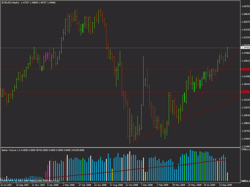Click the 1 Feb 2009 date label
Viewport: 250px width, 187px height.
click(x=162, y=185)
